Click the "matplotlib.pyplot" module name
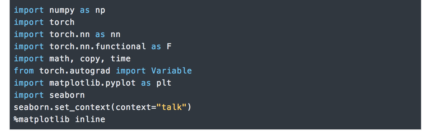This screenshot has width=435, height=133. click(x=92, y=83)
